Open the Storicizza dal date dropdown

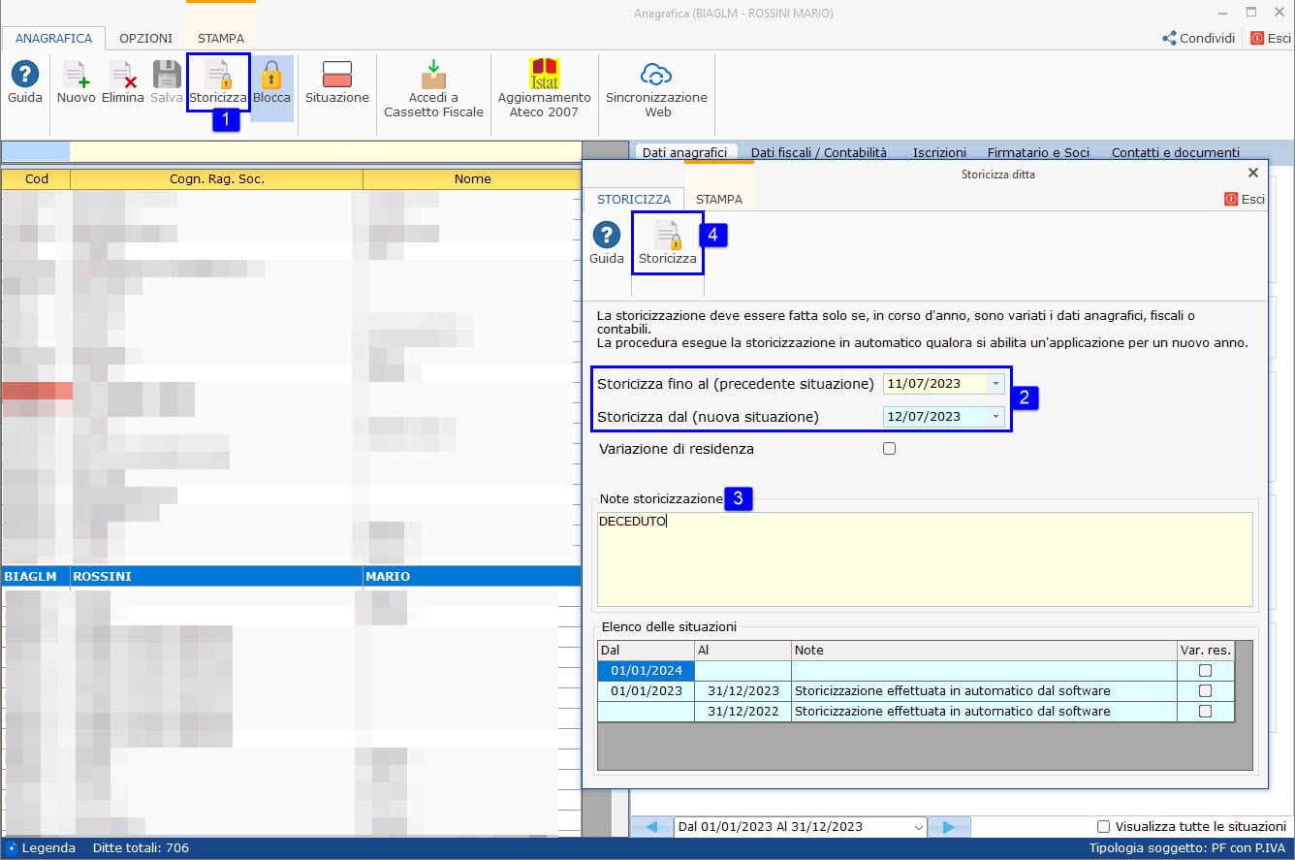click(x=995, y=417)
